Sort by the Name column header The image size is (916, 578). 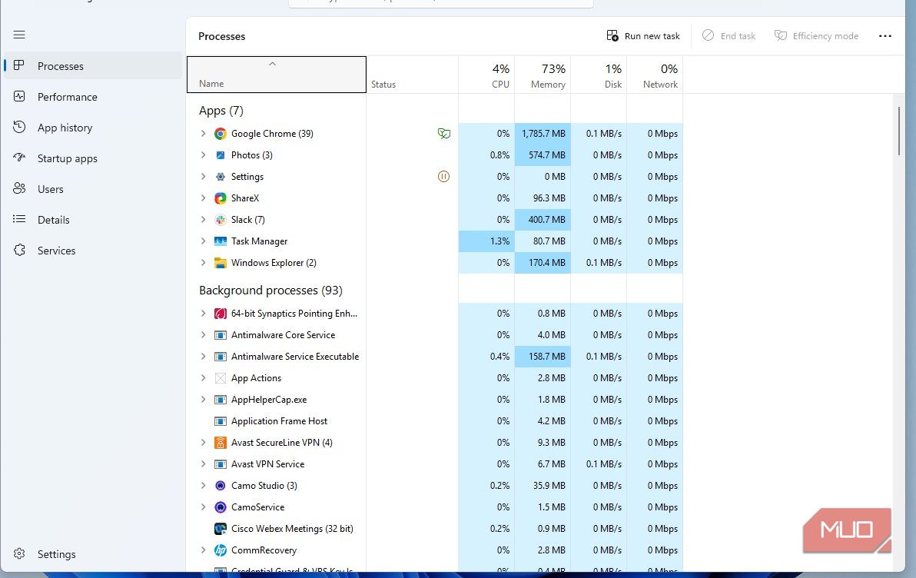coord(277,75)
